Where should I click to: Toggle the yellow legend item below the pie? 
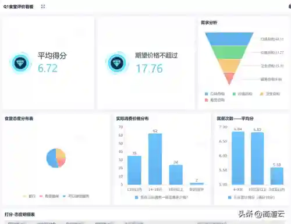tap(29, 196)
